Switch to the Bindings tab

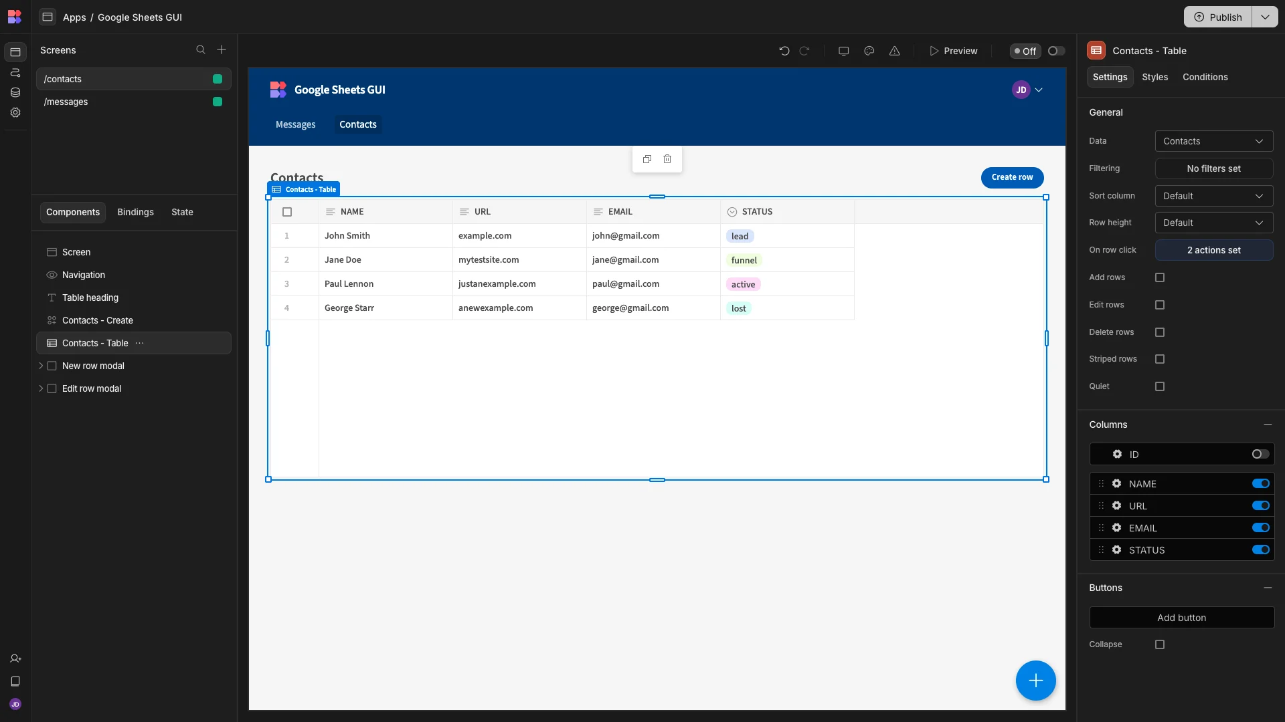pyautogui.click(x=136, y=212)
